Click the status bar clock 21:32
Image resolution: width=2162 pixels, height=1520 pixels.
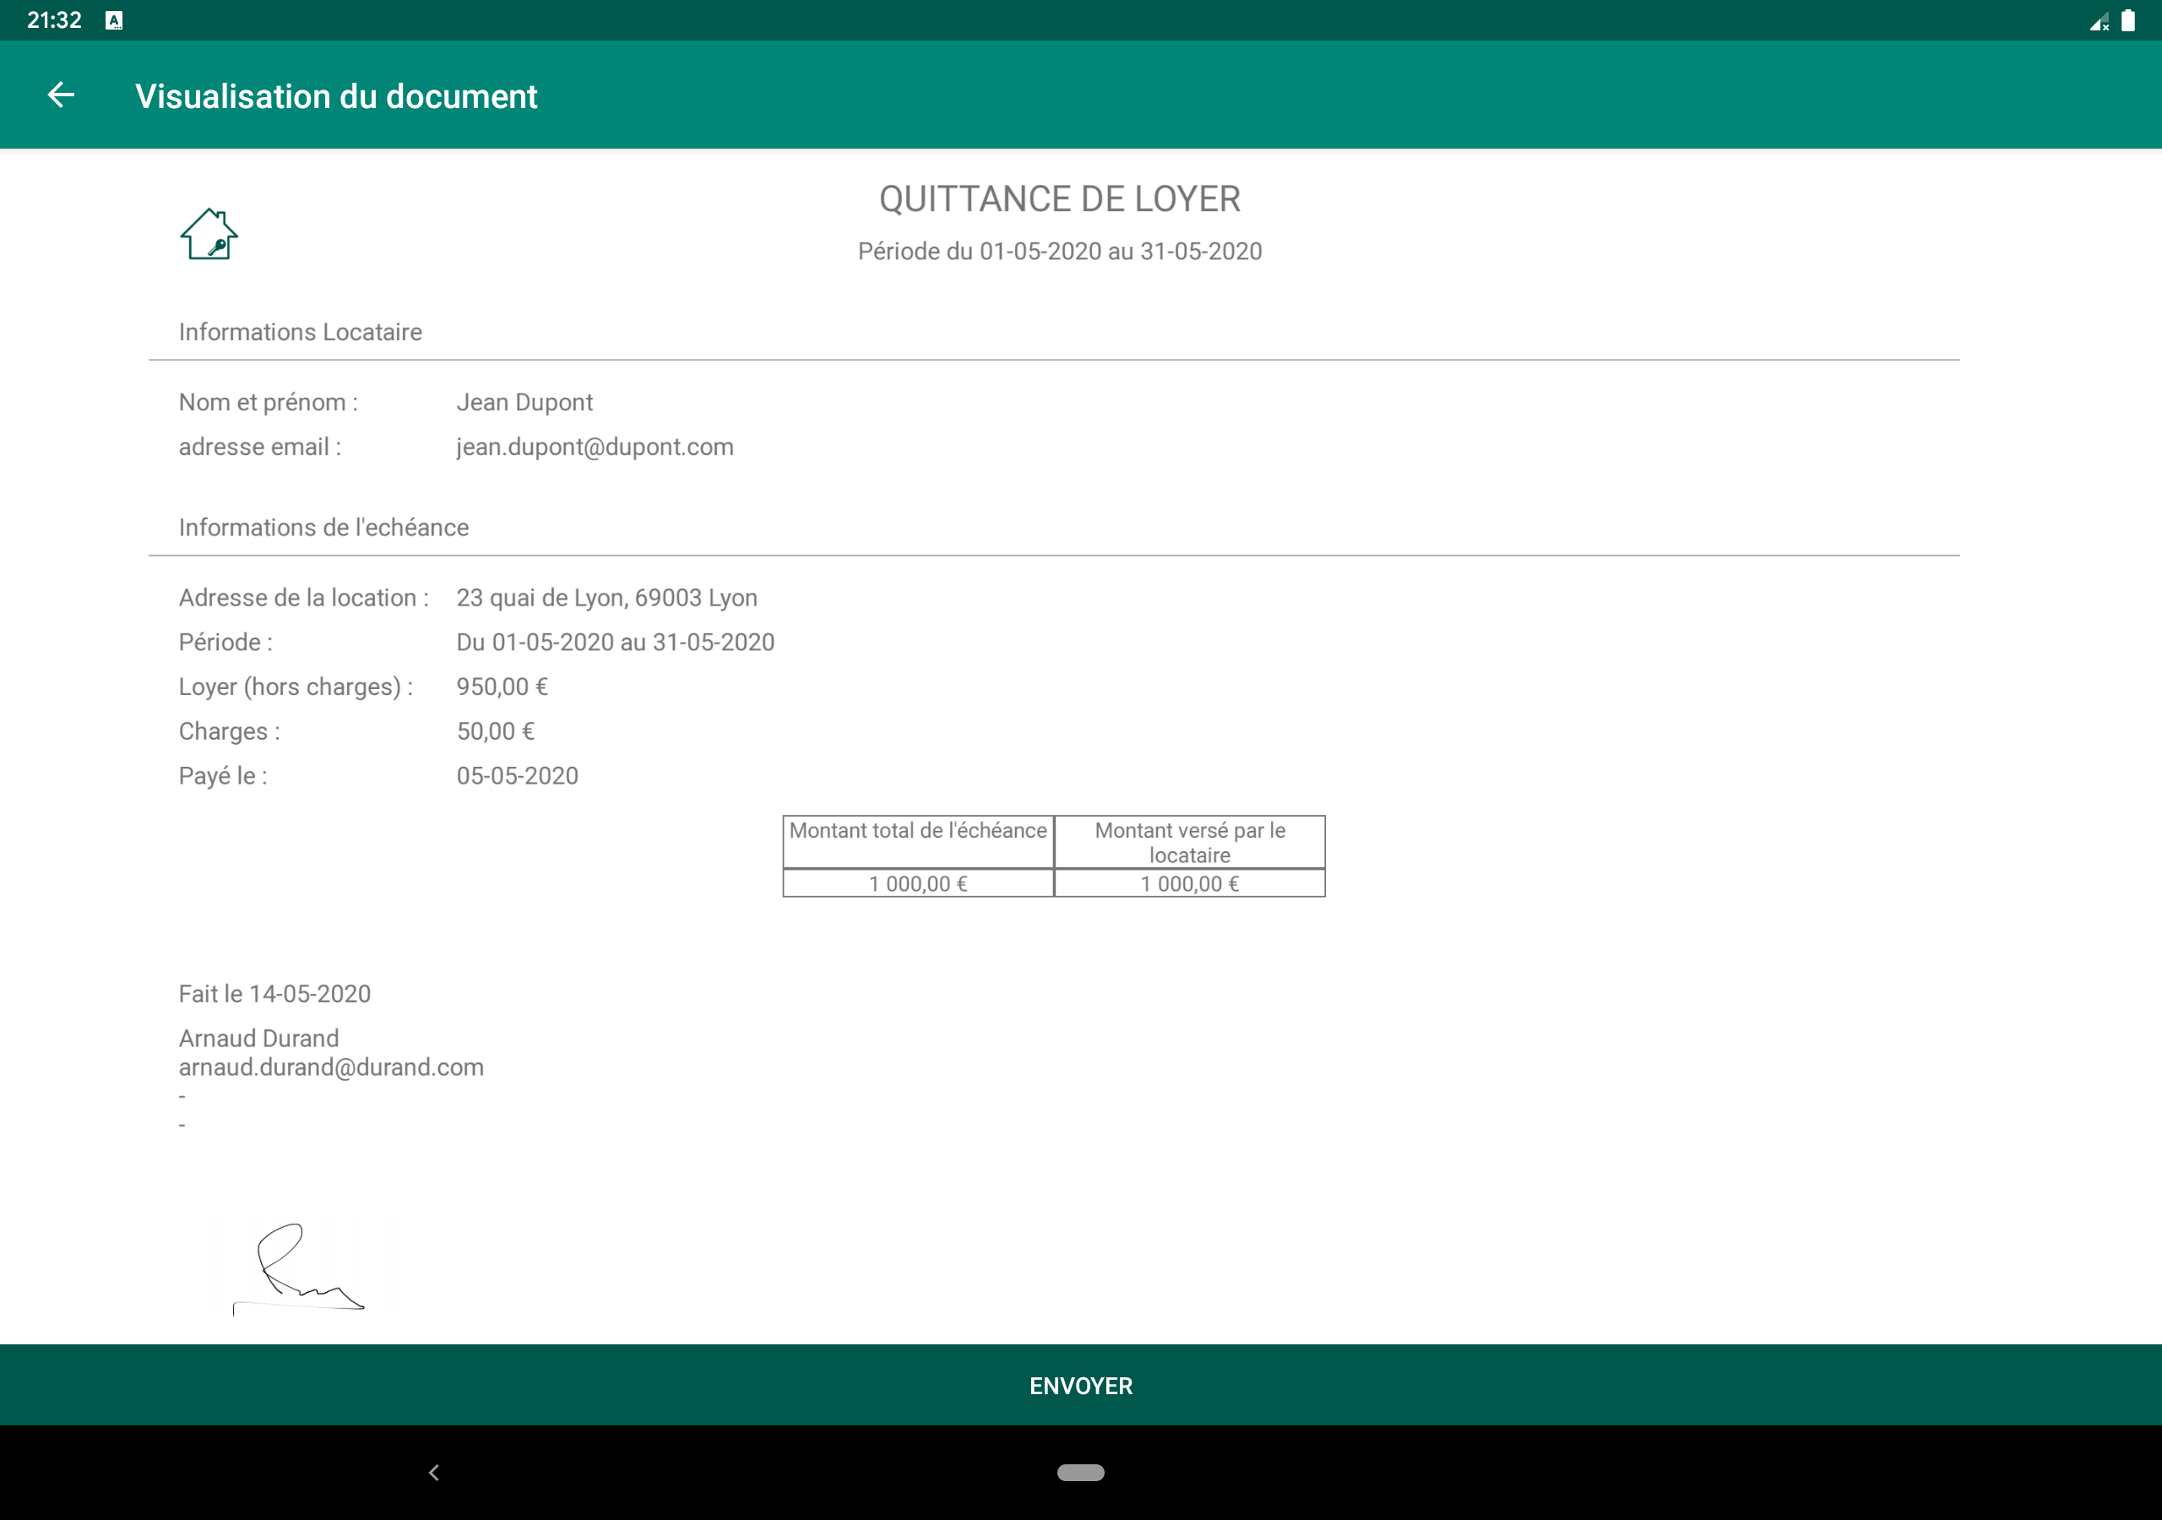[x=54, y=21]
